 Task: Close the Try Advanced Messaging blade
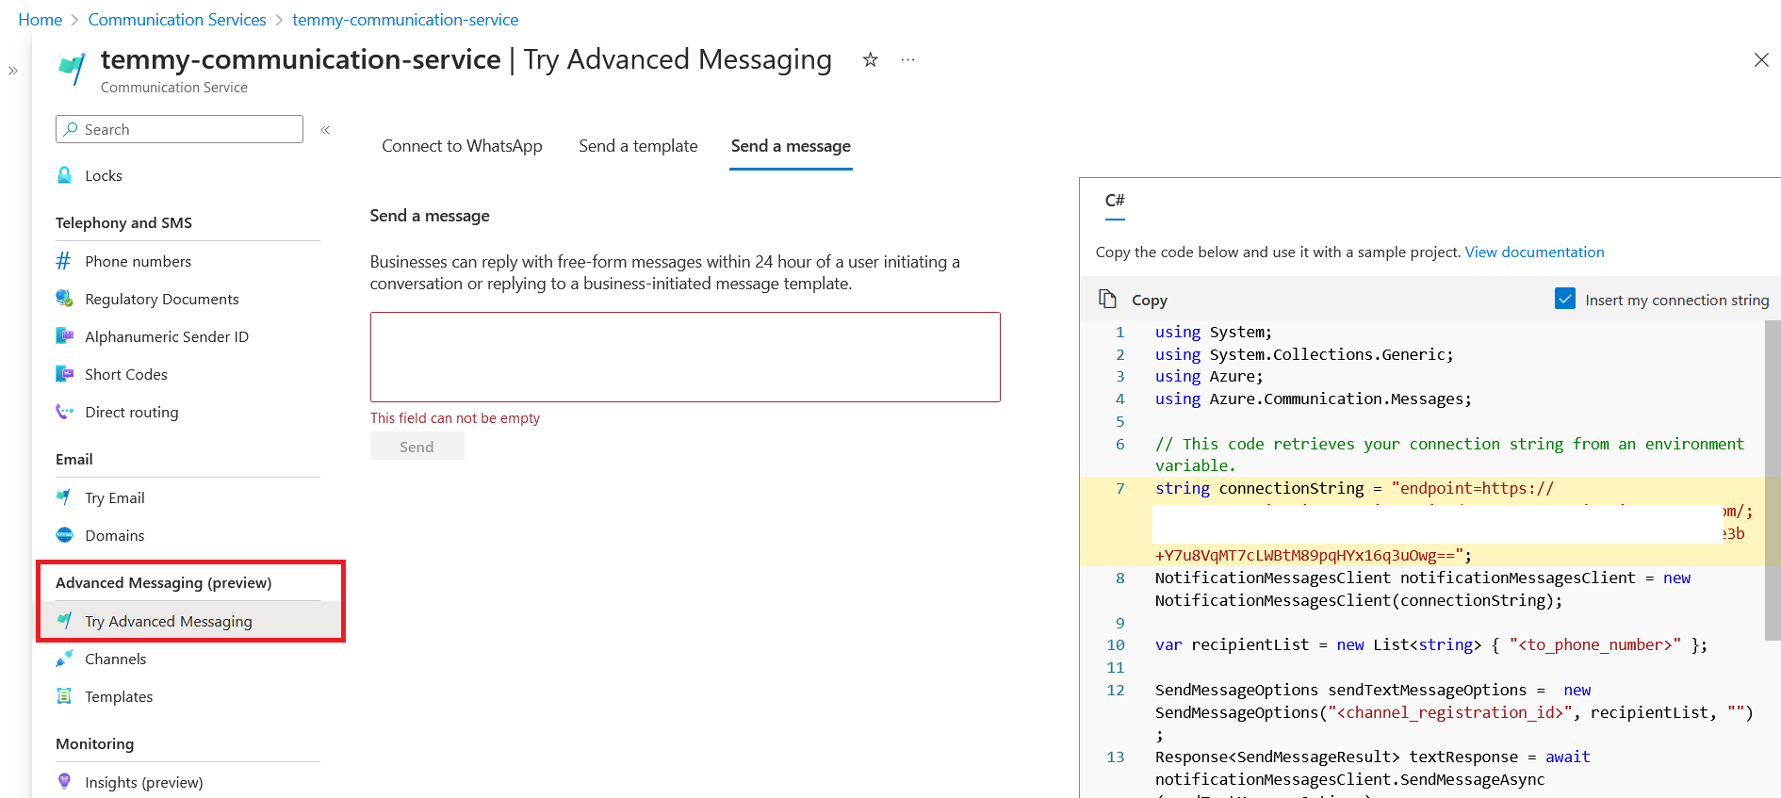(x=1761, y=60)
